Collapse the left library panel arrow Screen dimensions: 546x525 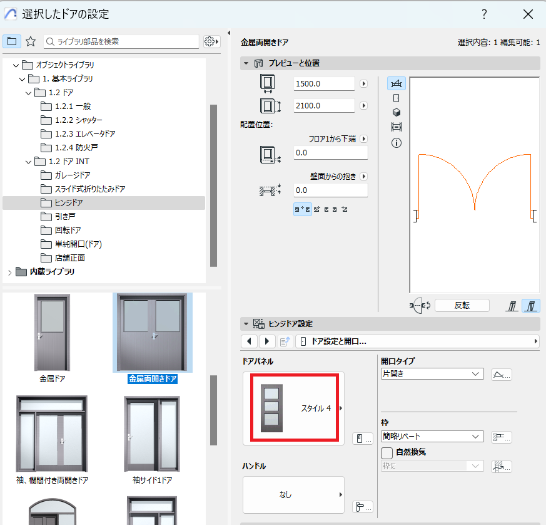tap(229, 33)
